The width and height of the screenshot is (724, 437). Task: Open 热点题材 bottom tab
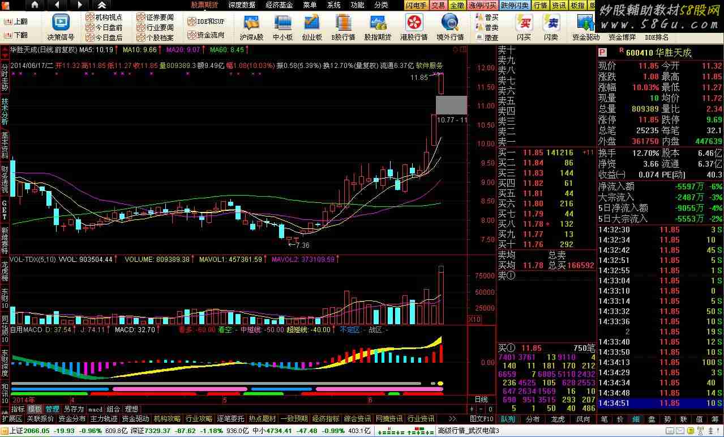coord(262,419)
